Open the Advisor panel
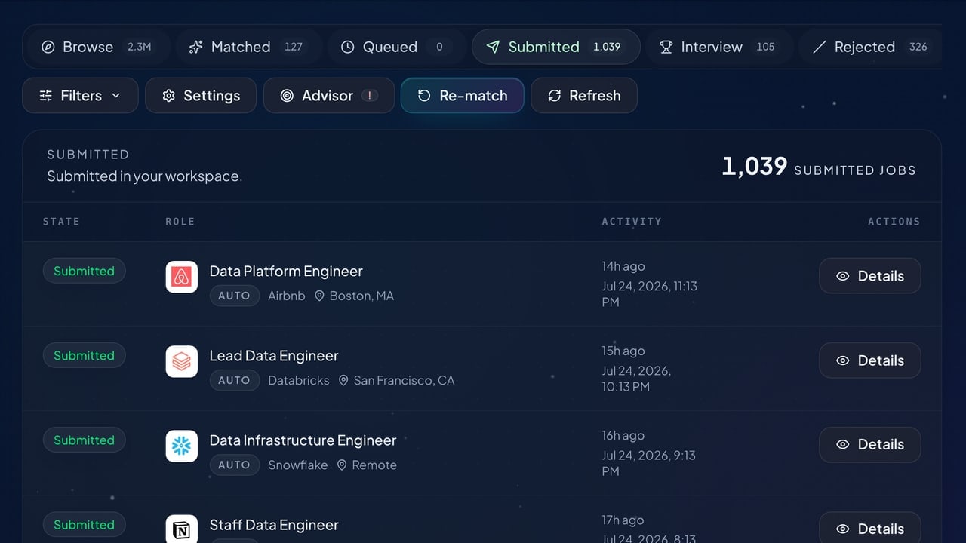This screenshot has height=543, width=966. coord(329,96)
